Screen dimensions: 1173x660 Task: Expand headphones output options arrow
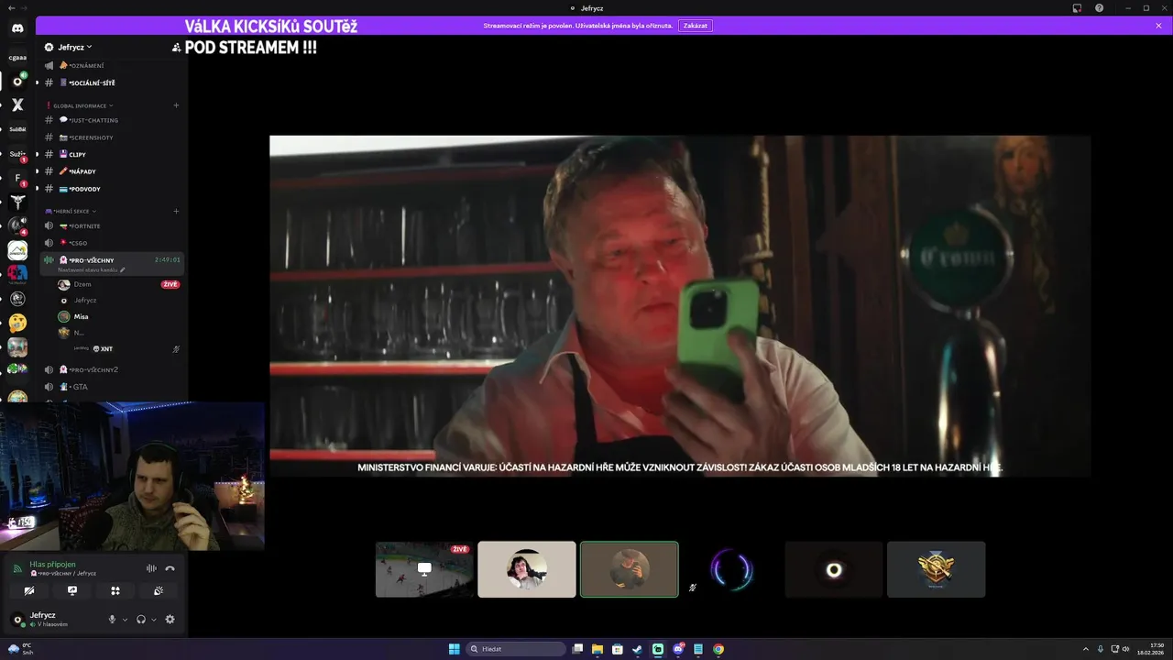[153, 620]
